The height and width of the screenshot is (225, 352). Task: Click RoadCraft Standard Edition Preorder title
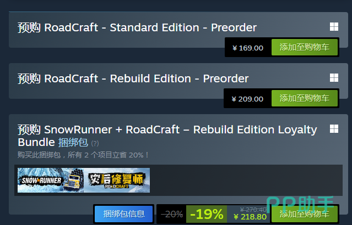click(137, 27)
